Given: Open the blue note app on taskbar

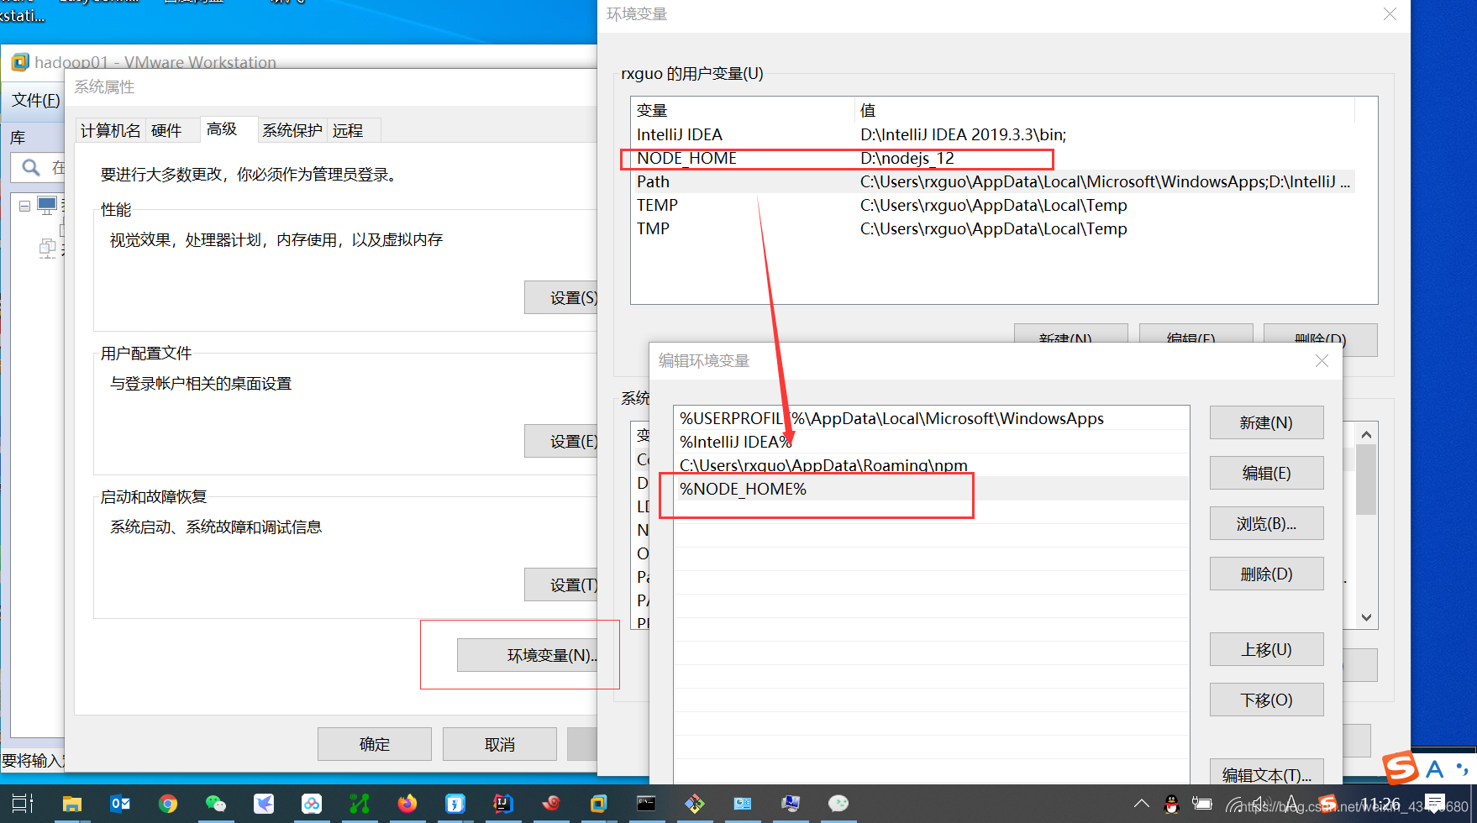Looking at the screenshot, I should point(455,804).
